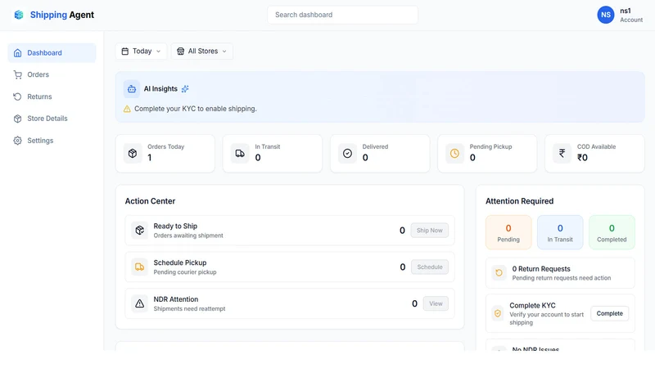Open the Orders Today stat card
655x368 pixels.
165,154
